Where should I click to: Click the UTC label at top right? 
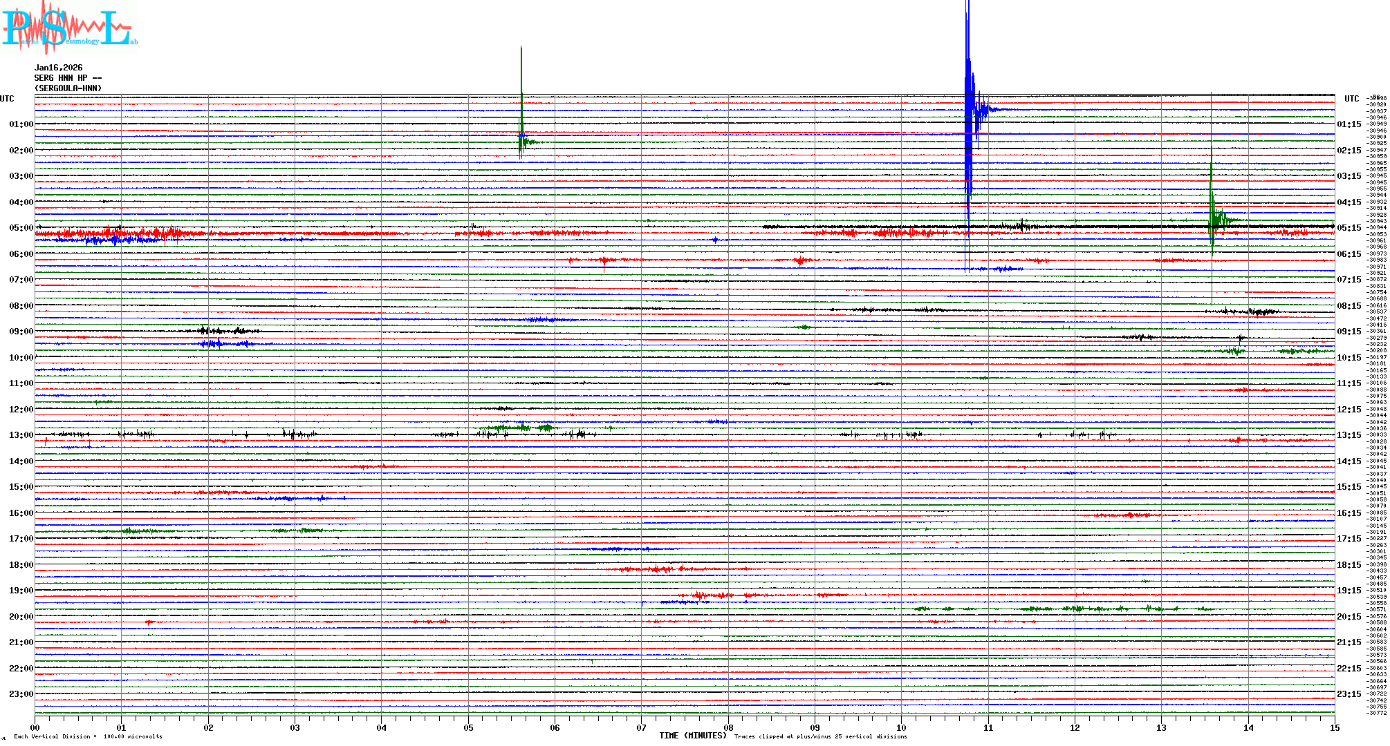1351,99
